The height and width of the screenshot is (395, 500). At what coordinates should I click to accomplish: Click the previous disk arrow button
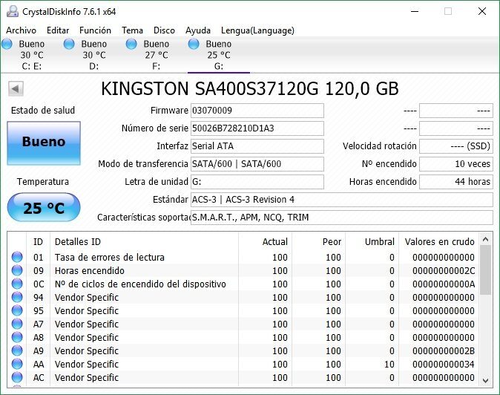click(16, 88)
